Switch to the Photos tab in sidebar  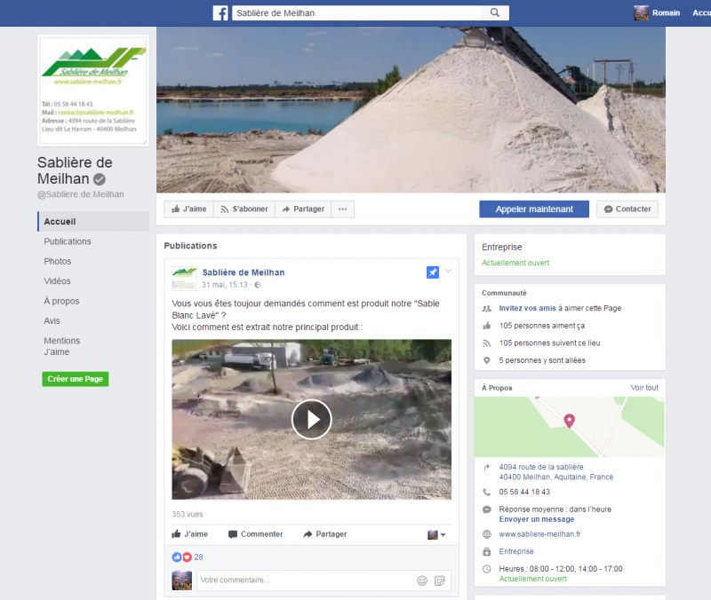click(x=58, y=262)
